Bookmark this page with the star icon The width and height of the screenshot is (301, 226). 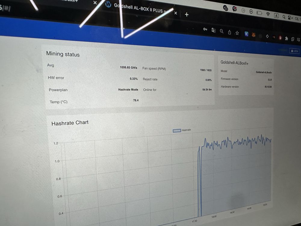pyautogui.click(x=237, y=33)
